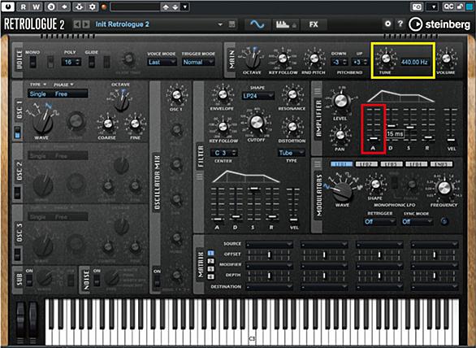Turn on the Noise generator switch
Screen dimensions: 476x348
[97, 281]
